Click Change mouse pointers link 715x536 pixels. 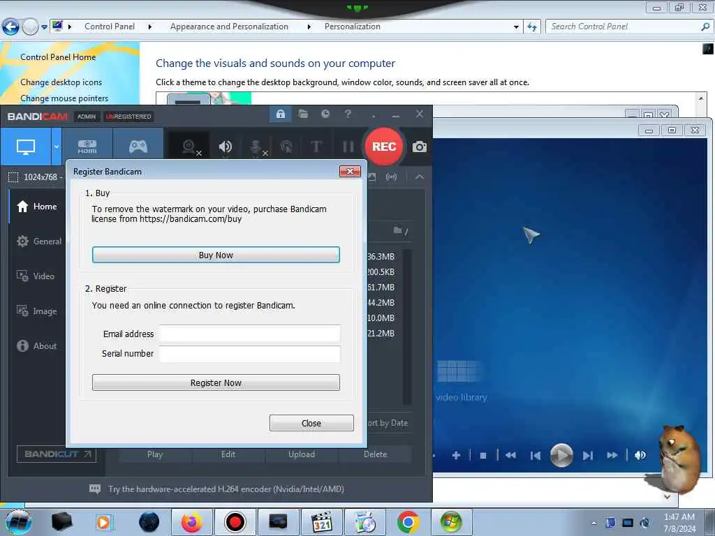tap(64, 98)
